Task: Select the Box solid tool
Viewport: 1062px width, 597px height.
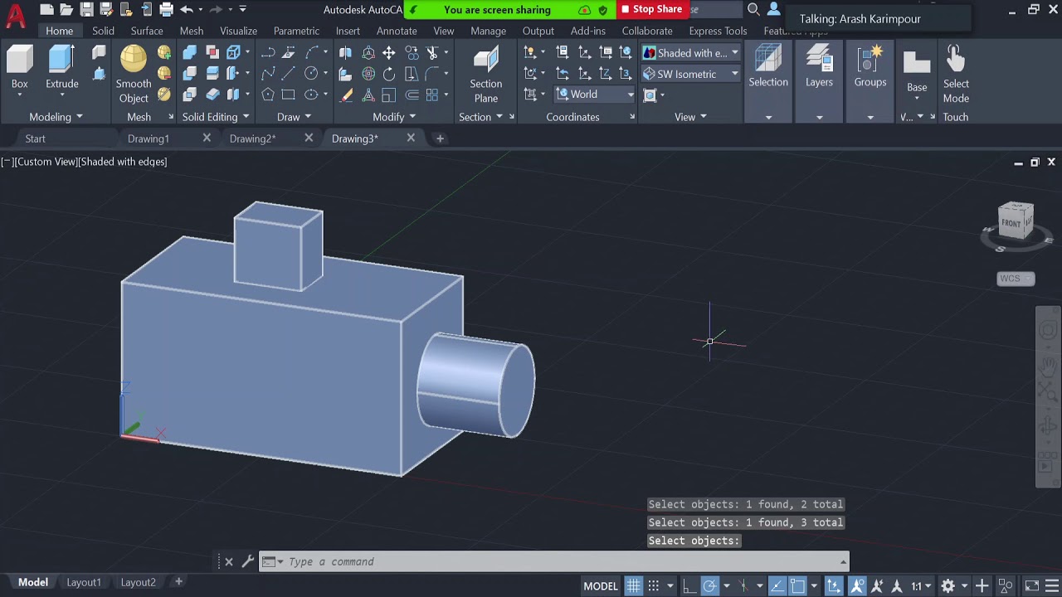Action: pos(19,68)
